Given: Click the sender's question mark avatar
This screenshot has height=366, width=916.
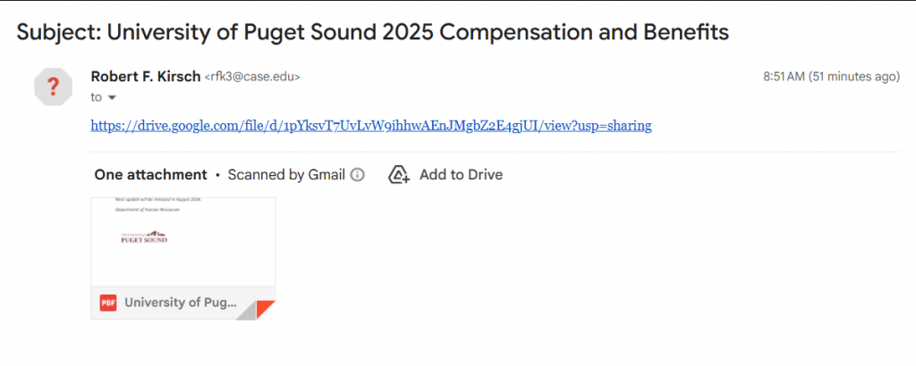Looking at the screenshot, I should pos(53,87).
